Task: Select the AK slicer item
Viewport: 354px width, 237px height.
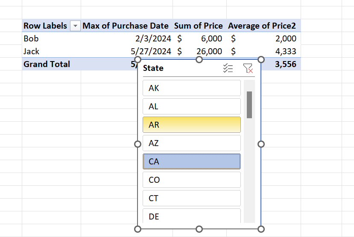Action: (191, 88)
